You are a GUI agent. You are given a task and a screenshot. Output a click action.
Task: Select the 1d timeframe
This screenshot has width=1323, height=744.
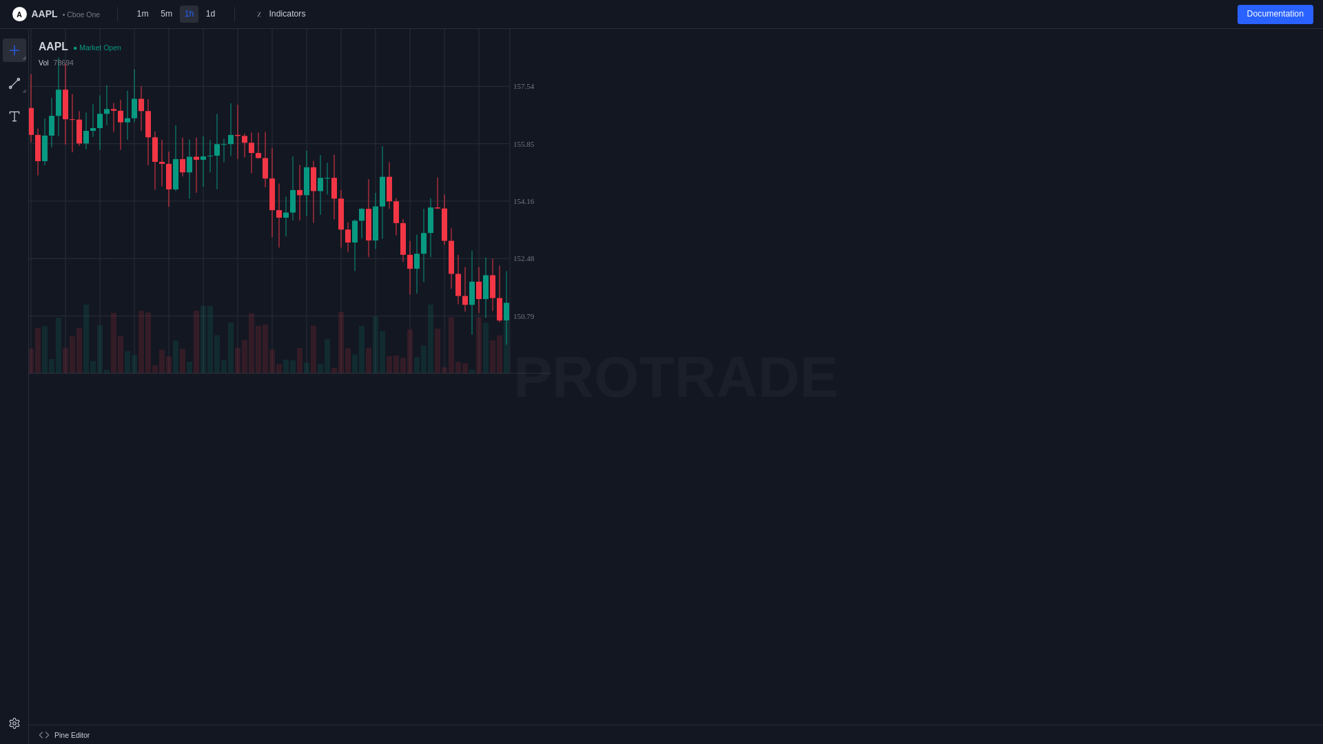pyautogui.click(x=210, y=14)
